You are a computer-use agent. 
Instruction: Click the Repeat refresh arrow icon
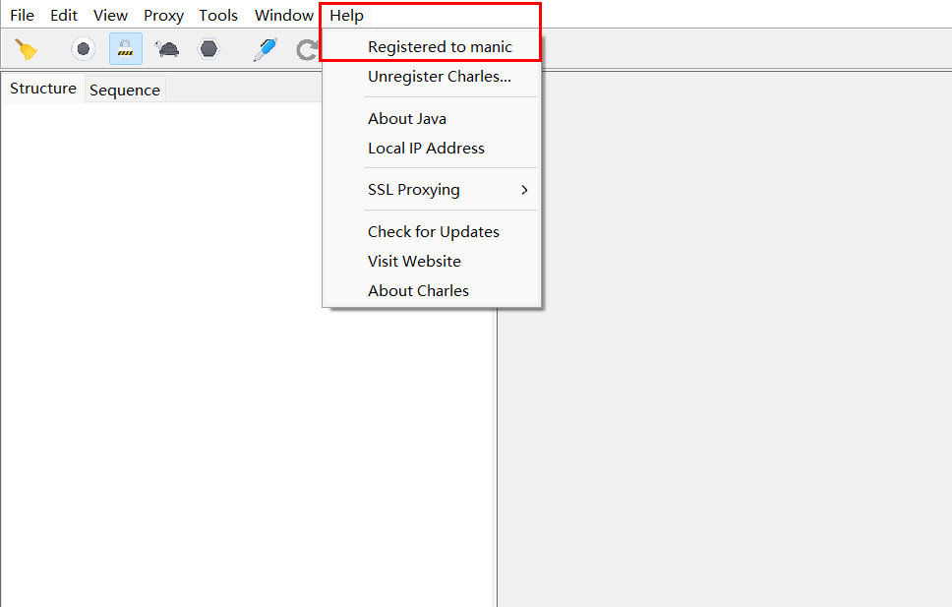(x=307, y=49)
